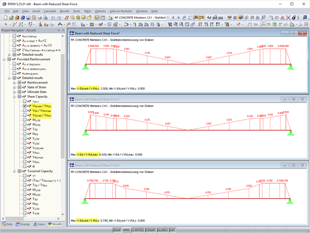Click the Undo arrow icon
Viewport: 310px width, 233px height.
(x=53, y=18)
